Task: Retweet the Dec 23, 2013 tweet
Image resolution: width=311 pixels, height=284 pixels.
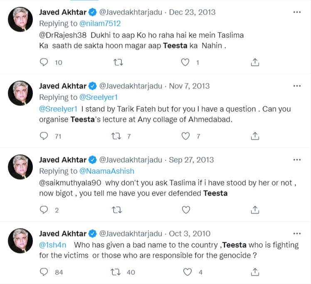Action: tap(118, 62)
